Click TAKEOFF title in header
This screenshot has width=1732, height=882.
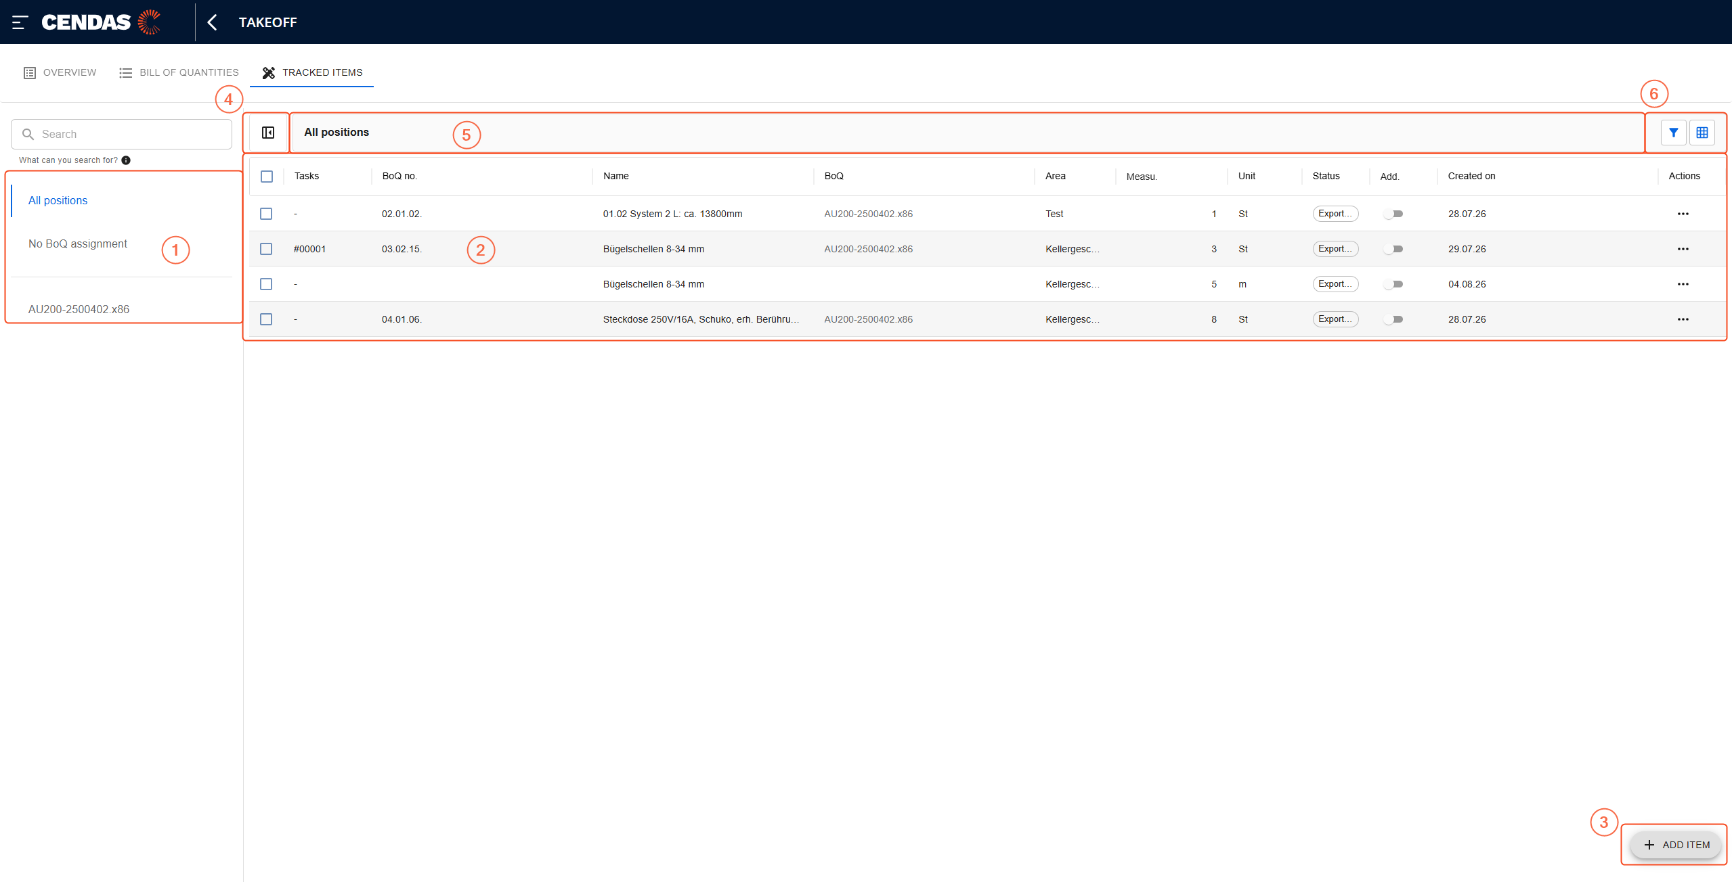click(x=268, y=22)
